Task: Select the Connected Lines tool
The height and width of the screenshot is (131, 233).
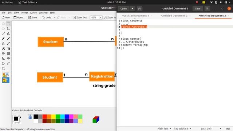Action: point(3,63)
